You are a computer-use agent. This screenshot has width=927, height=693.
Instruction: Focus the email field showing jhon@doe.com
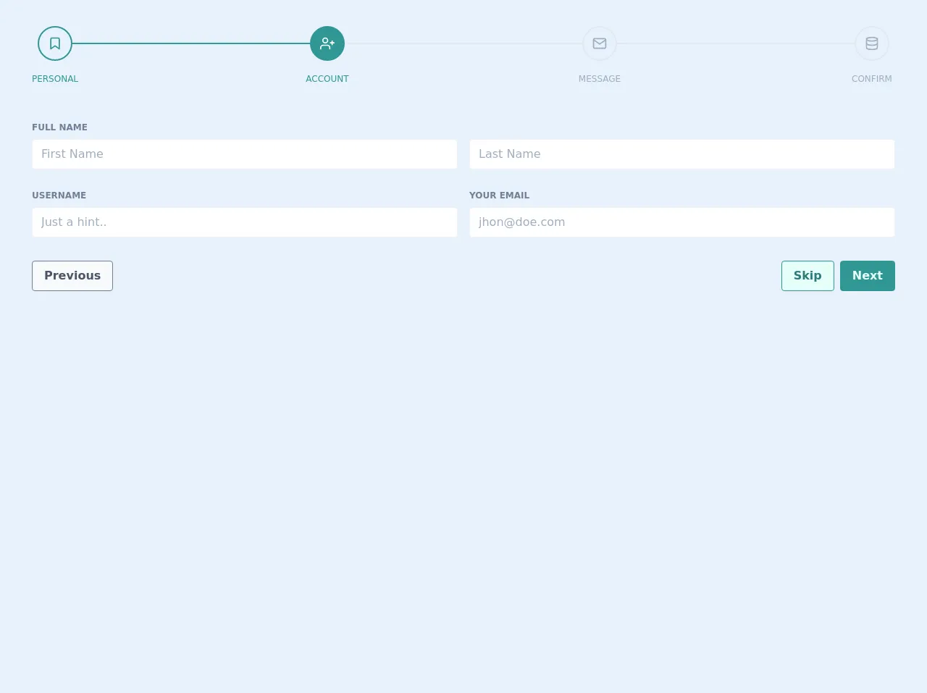(x=682, y=222)
